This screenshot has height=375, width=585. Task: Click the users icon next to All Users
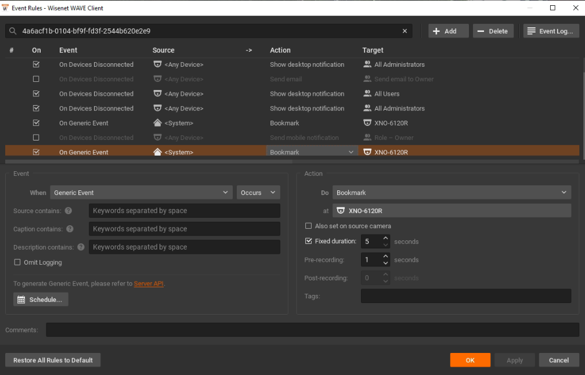tap(367, 93)
